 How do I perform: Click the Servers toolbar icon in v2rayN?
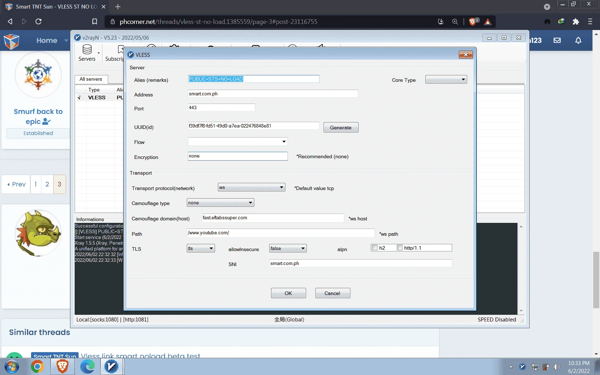[87, 53]
